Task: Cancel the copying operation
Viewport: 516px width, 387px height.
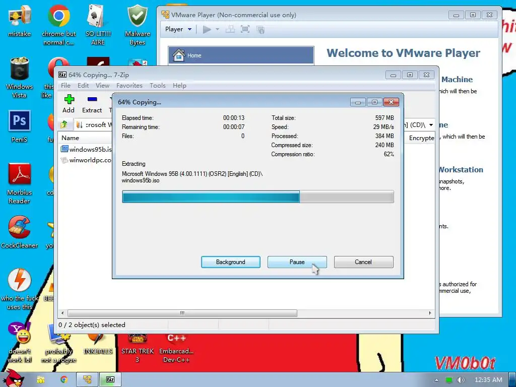Action: pyautogui.click(x=364, y=262)
